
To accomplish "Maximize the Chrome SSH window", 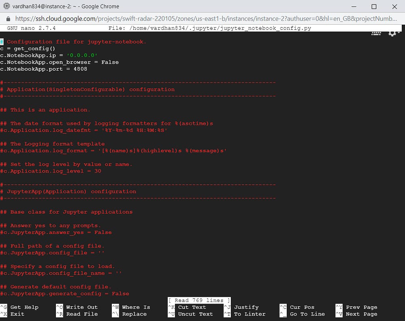I will click(x=374, y=7).
